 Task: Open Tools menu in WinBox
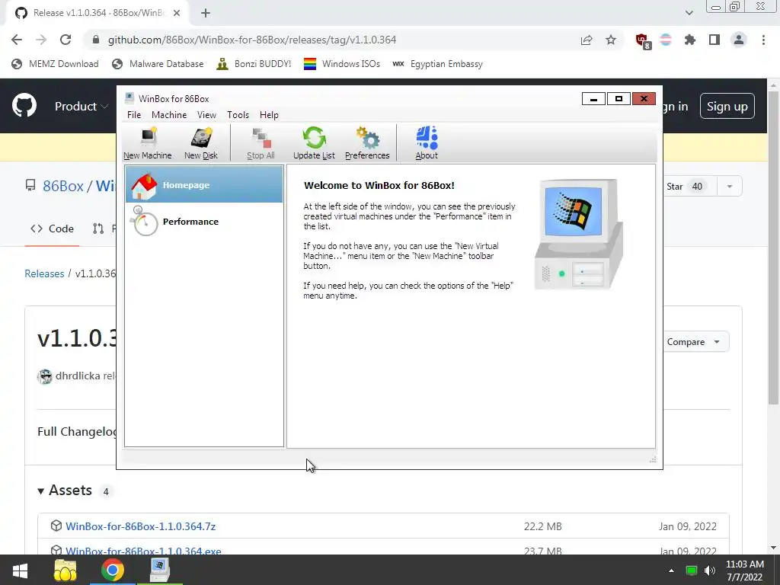238,115
